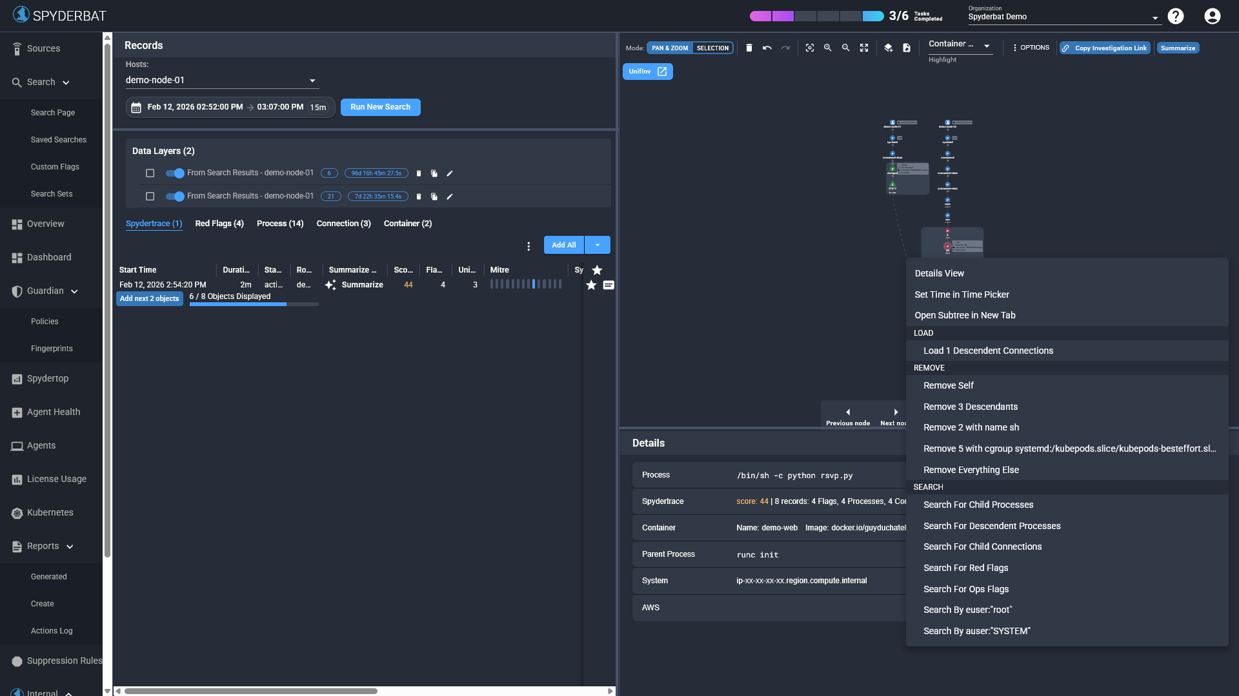Image resolution: width=1239 pixels, height=696 pixels.
Task: Zoom in on the investigation graph
Action: [x=828, y=48]
